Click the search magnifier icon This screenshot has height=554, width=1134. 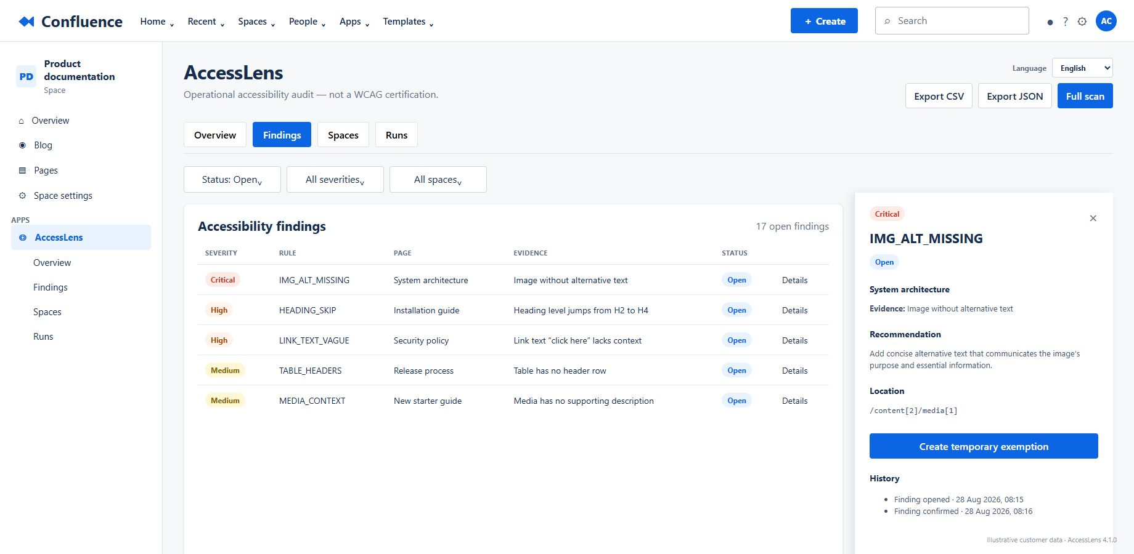(x=887, y=21)
